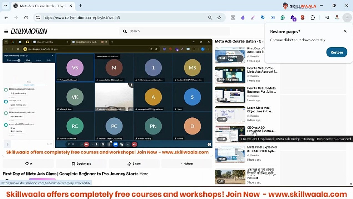The height and width of the screenshot is (199, 353).
Task: Open the Dailymotion hamburger menu
Action: click(x=6, y=31)
